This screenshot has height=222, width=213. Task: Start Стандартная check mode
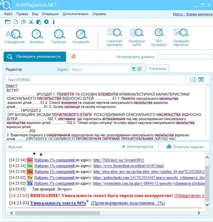point(14,36)
